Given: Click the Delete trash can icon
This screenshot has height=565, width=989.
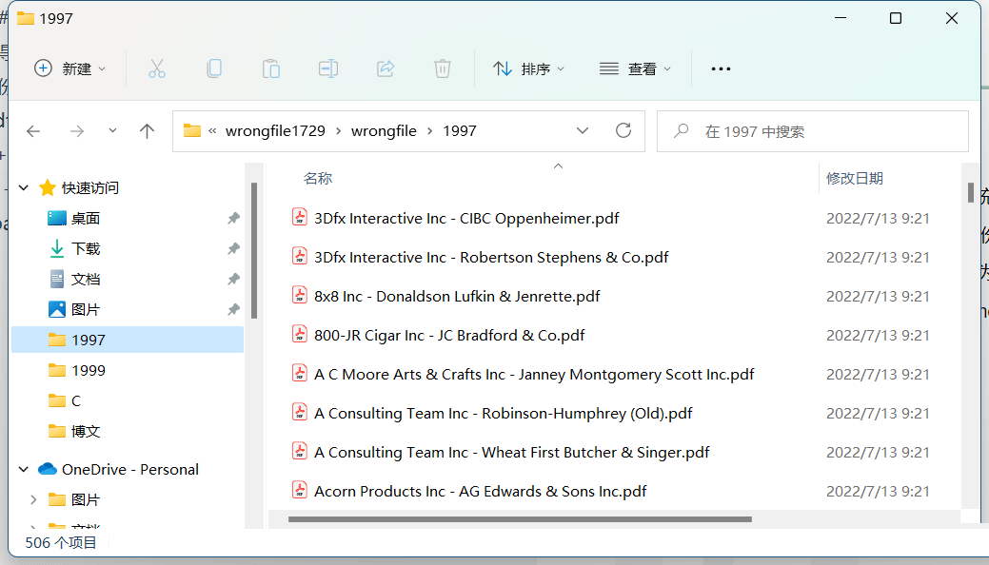Looking at the screenshot, I should 443,68.
